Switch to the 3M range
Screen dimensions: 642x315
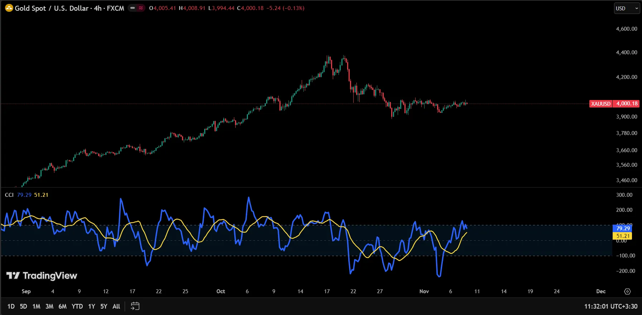coord(49,306)
